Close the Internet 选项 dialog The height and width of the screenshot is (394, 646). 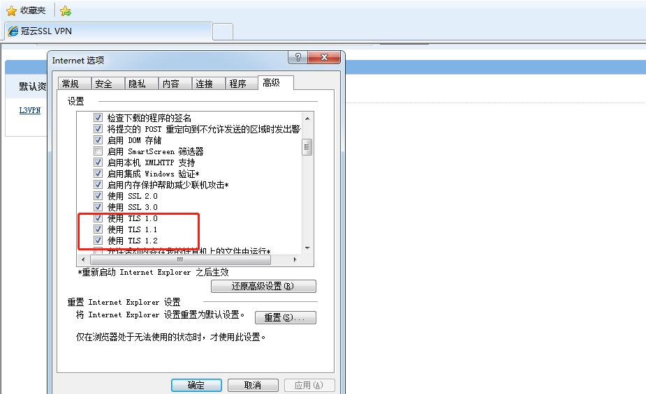(x=324, y=57)
